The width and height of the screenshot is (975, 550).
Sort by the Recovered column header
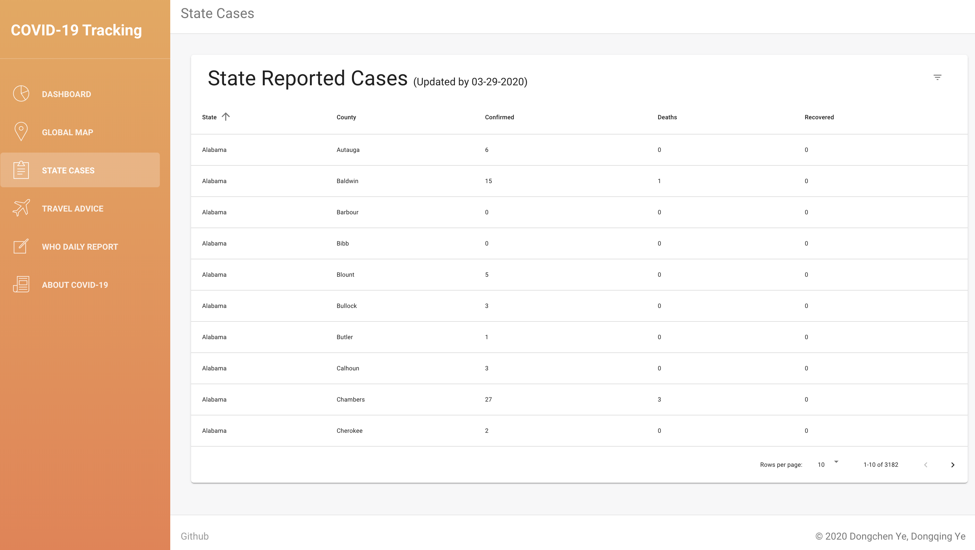pos(819,117)
